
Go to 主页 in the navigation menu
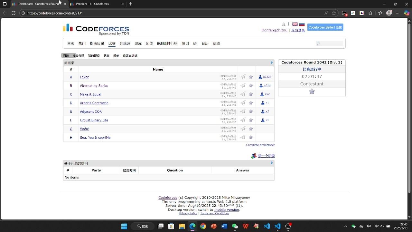point(71,43)
